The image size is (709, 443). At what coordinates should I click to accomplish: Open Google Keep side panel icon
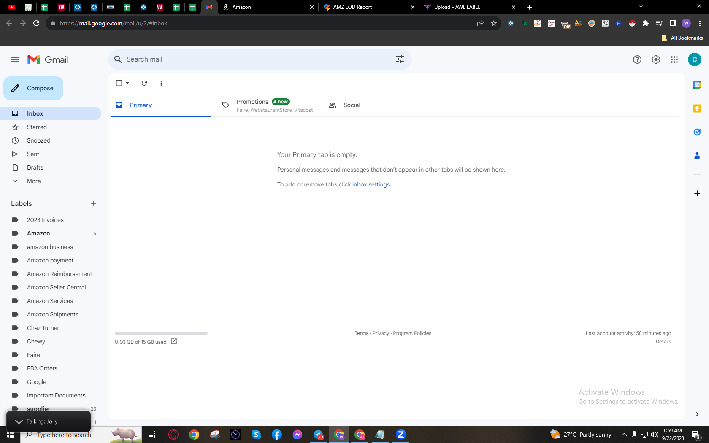[x=697, y=108]
